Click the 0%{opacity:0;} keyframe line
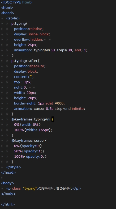This screenshot has width=116, height=209. coord(28,146)
